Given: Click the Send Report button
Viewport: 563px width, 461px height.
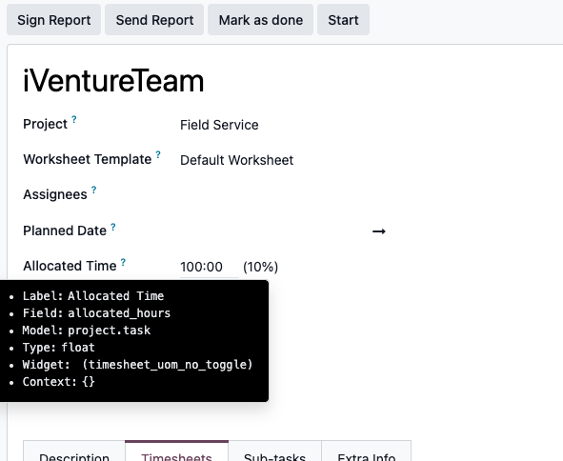Looking at the screenshot, I should point(154,20).
